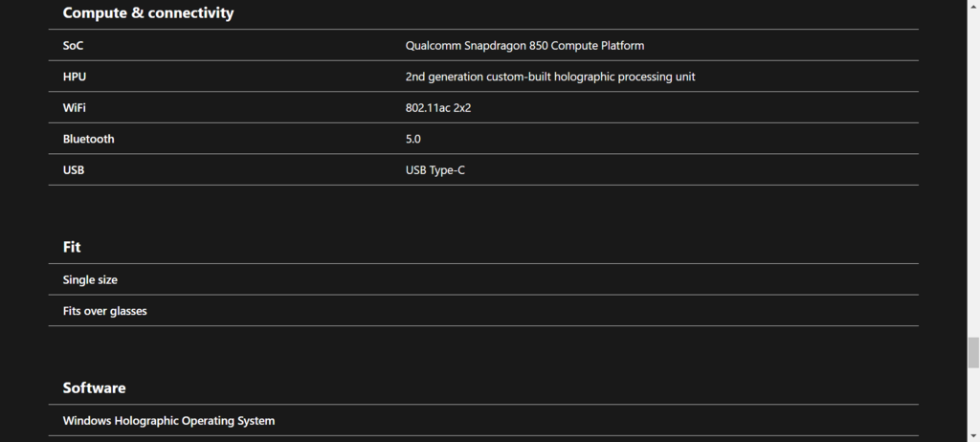Click the Windows Holographic Operating System row

click(x=168, y=420)
